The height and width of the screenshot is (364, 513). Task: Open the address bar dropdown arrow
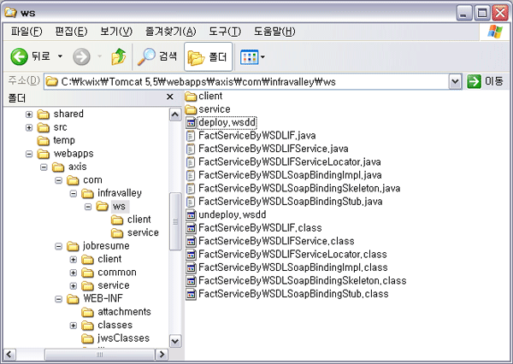455,81
